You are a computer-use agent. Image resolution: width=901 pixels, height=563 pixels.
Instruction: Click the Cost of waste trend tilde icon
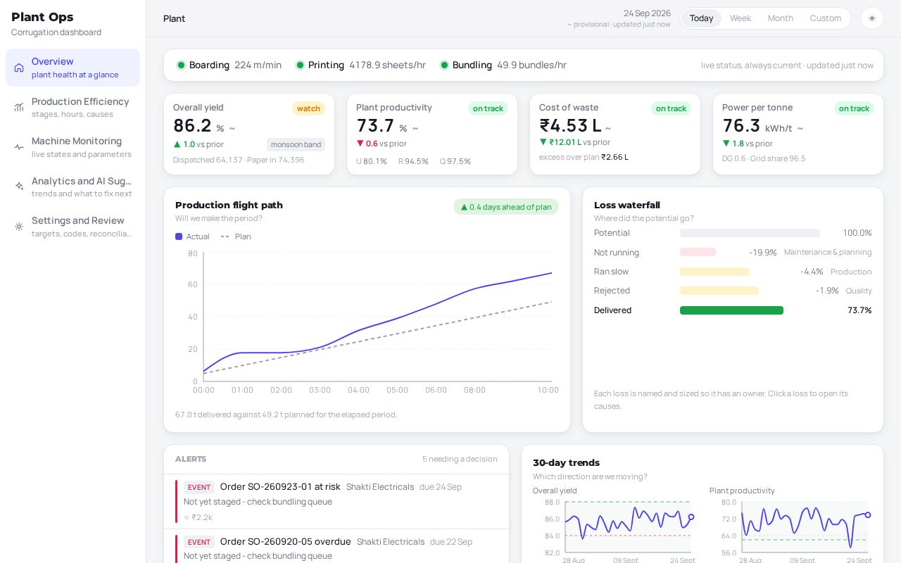[608, 129]
